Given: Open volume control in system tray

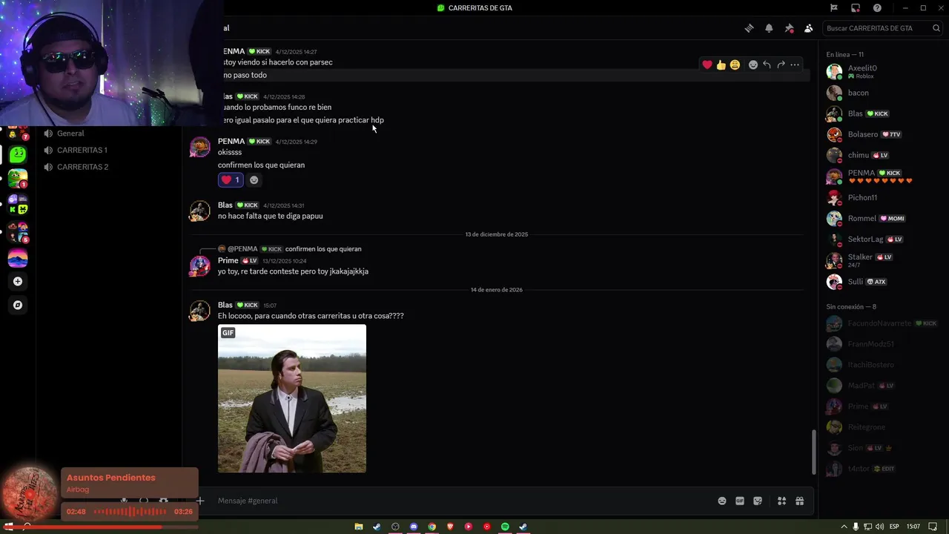Looking at the screenshot, I should coord(879,527).
